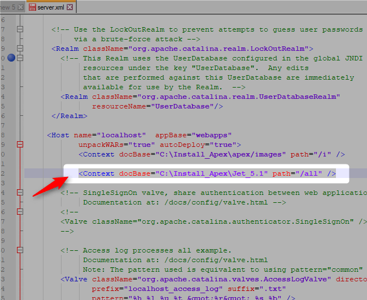Collapse the SingleSignOn valve comment fold
This screenshot has height=300, width=367.
click(20, 193)
